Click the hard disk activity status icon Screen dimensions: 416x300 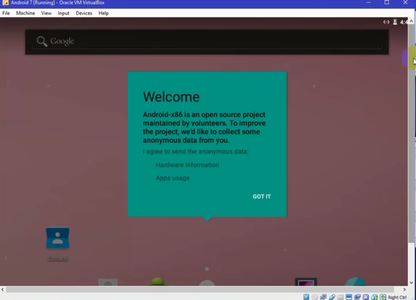pyautogui.click(x=306, y=297)
